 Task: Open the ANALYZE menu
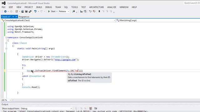112,7
